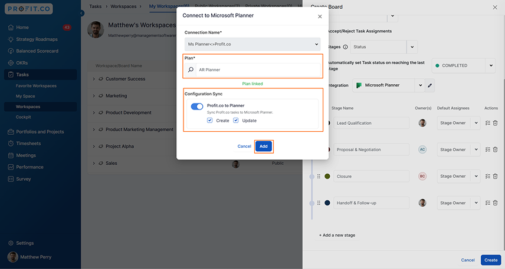The height and width of the screenshot is (269, 505).
Task: Open checklist for Proposal & Negotiation stage
Action: 488,150
